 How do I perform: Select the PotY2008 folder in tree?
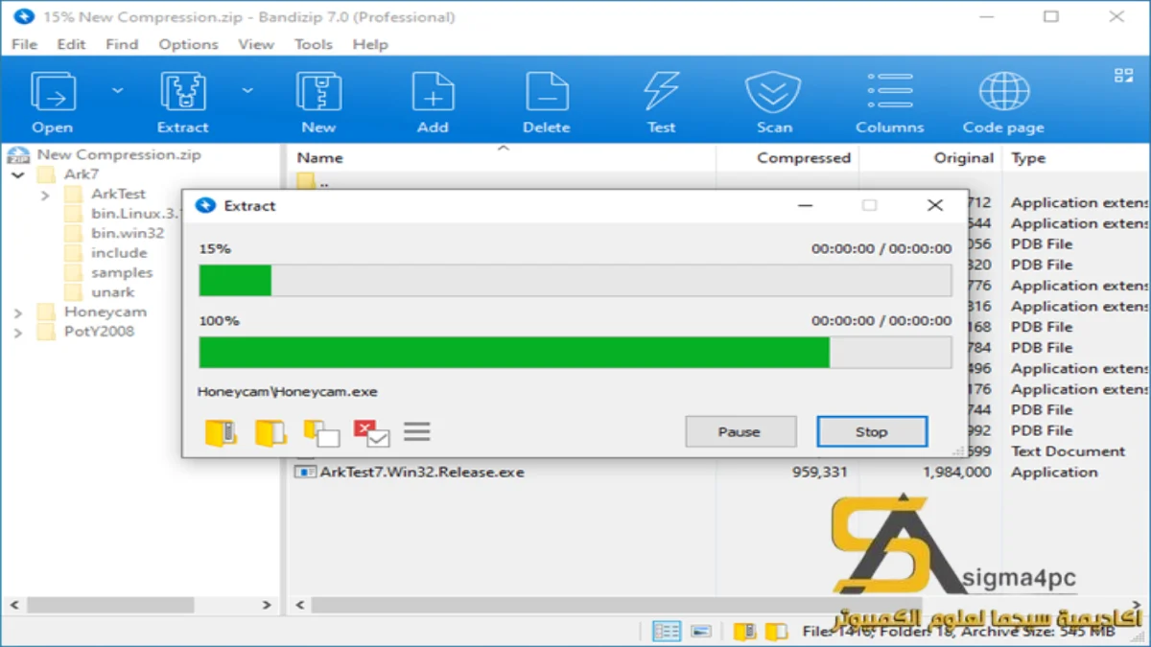tap(99, 332)
